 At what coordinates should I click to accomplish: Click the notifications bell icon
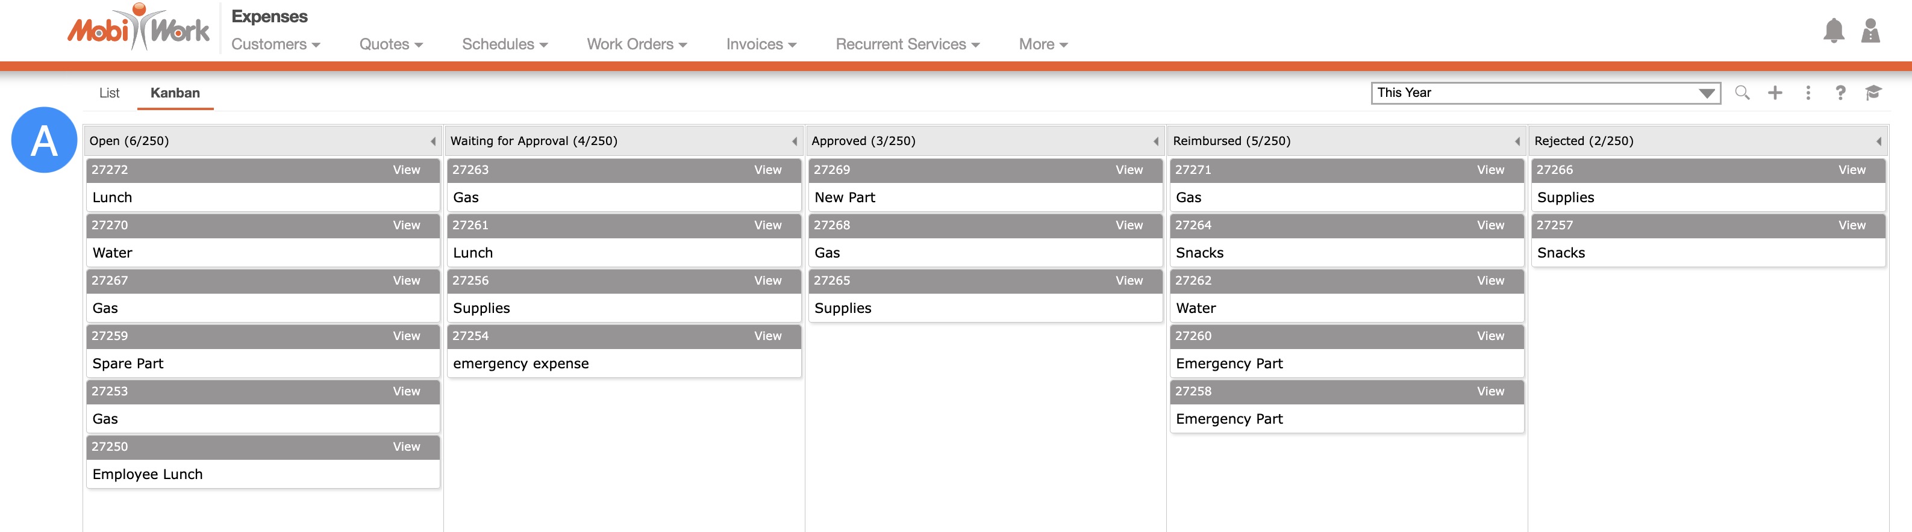(1833, 31)
